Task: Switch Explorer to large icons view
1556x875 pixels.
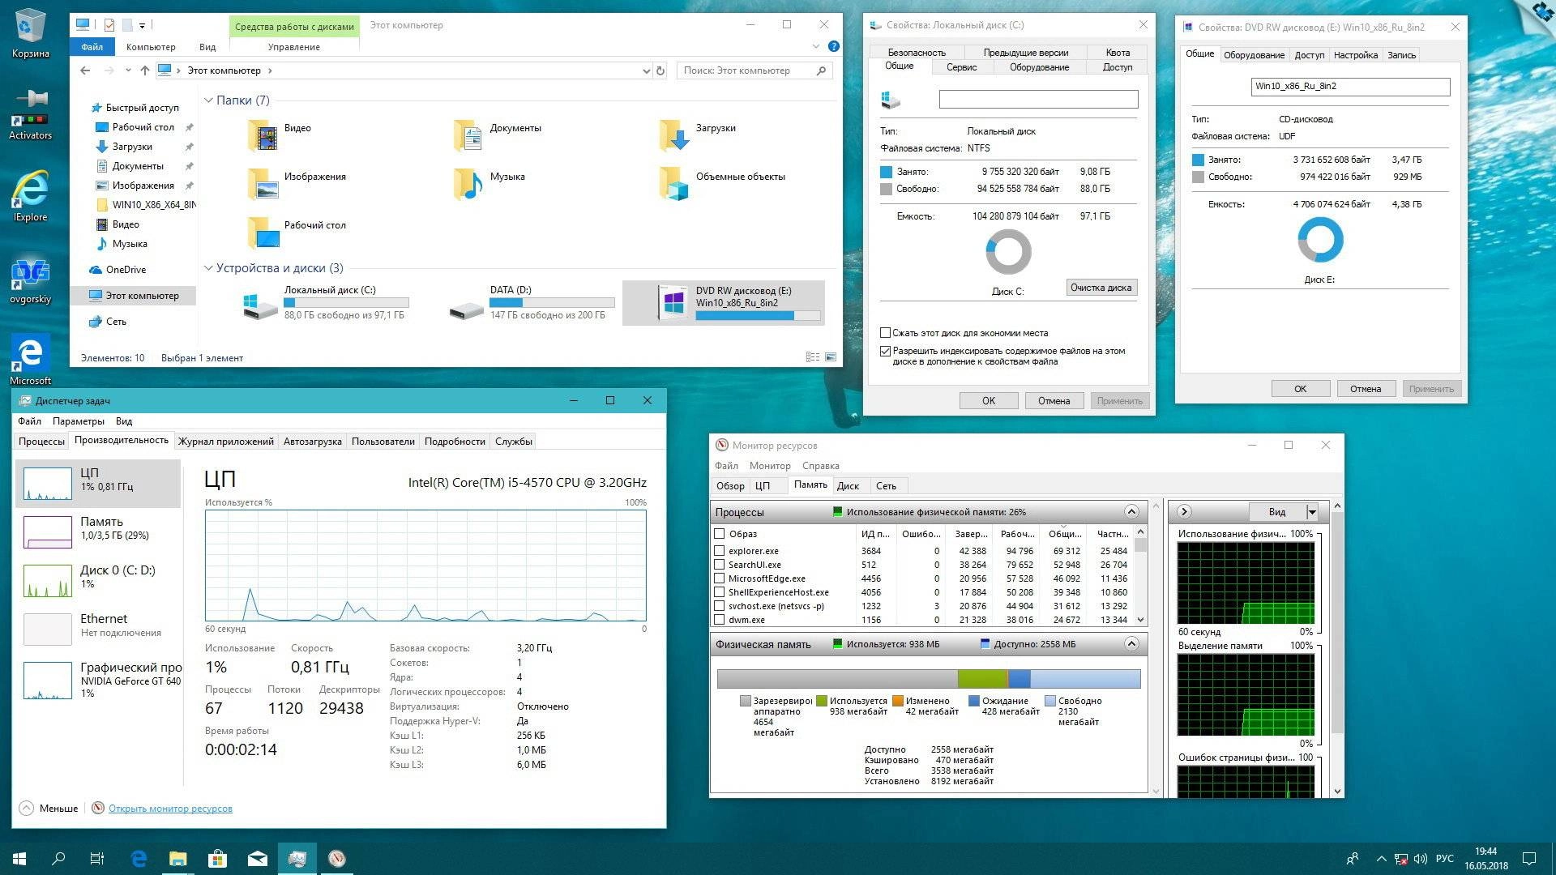Action: tap(831, 357)
